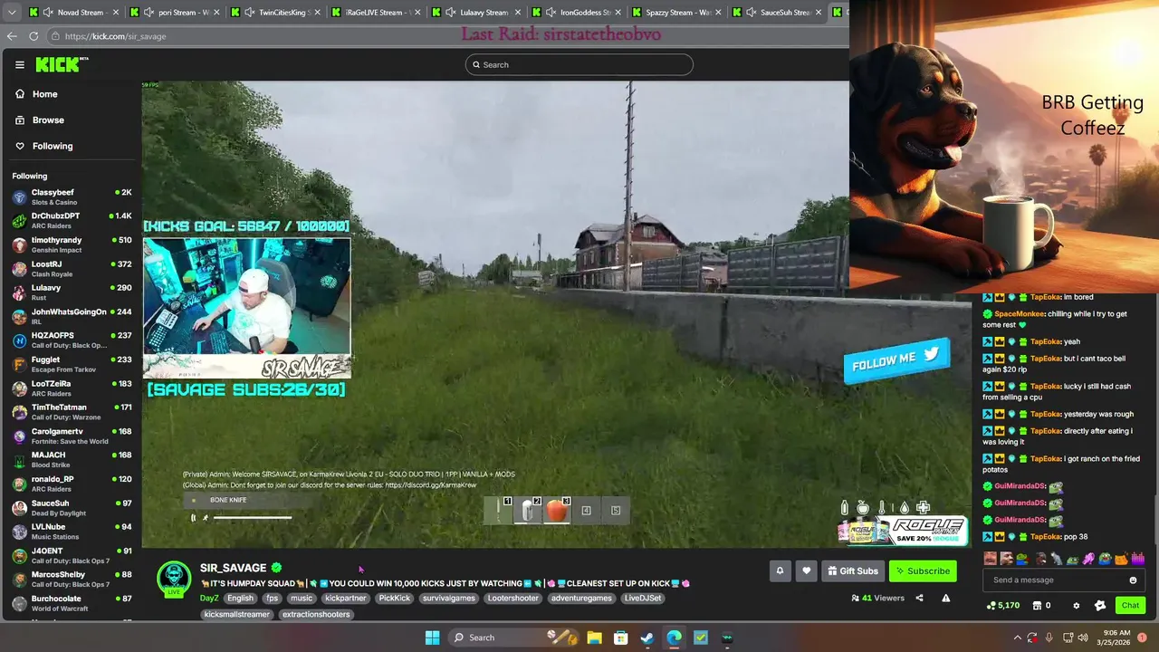1159x652 pixels.
Task: Open the share stream icon
Action: coord(919,598)
